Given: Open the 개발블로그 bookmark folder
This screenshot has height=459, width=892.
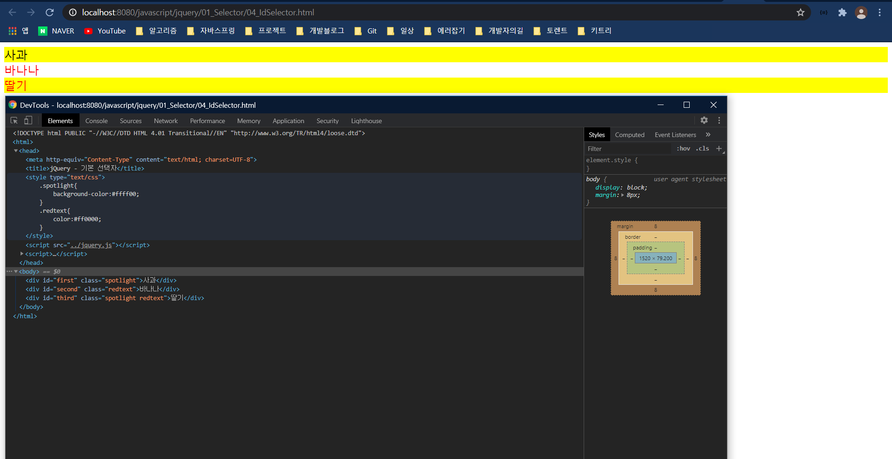Looking at the screenshot, I should click(320, 31).
